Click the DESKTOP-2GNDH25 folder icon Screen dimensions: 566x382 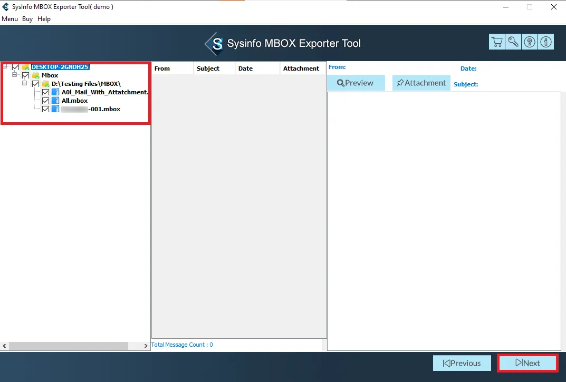click(x=25, y=67)
